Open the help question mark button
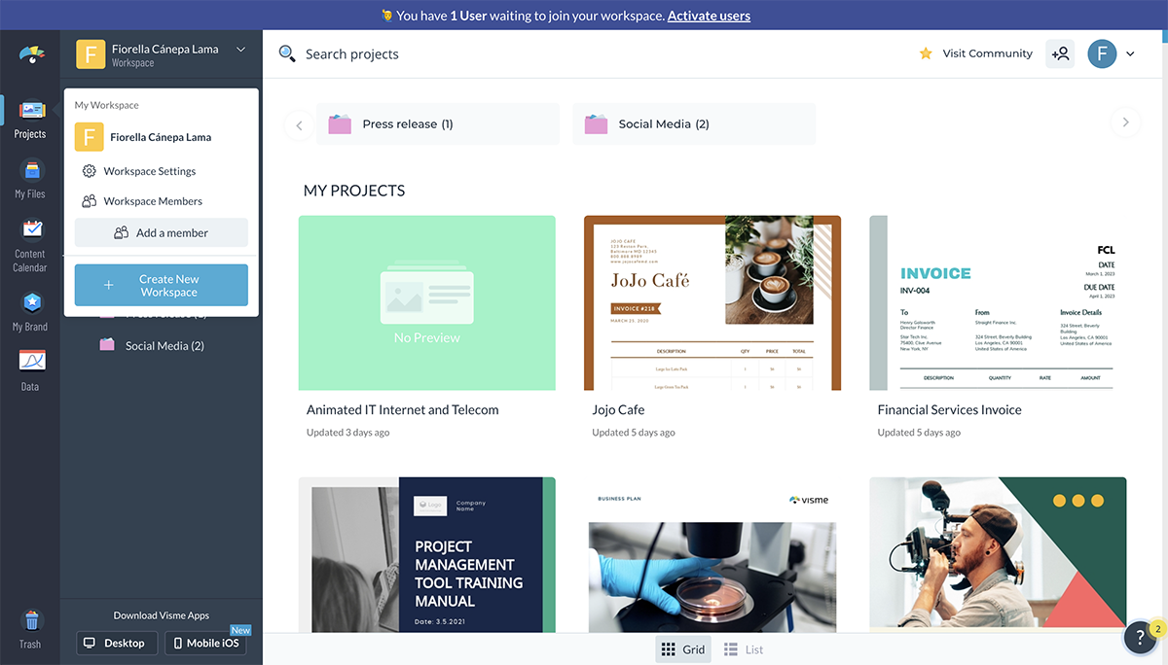 [1140, 638]
